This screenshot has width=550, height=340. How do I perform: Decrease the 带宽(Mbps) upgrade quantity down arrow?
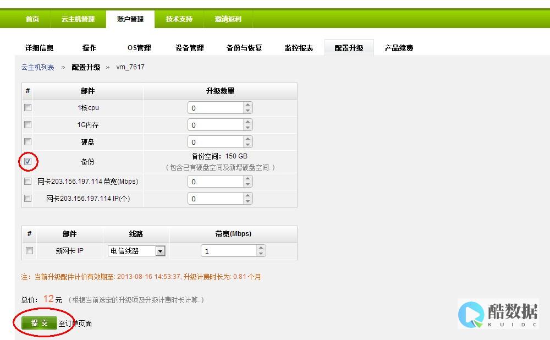pos(248,184)
